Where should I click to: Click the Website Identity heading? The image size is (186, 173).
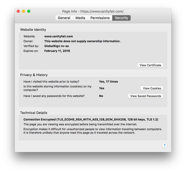coord(33,30)
